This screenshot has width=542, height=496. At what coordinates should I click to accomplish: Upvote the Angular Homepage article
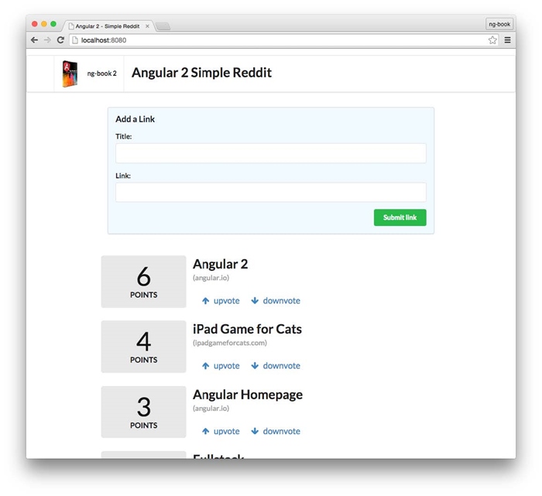(221, 432)
